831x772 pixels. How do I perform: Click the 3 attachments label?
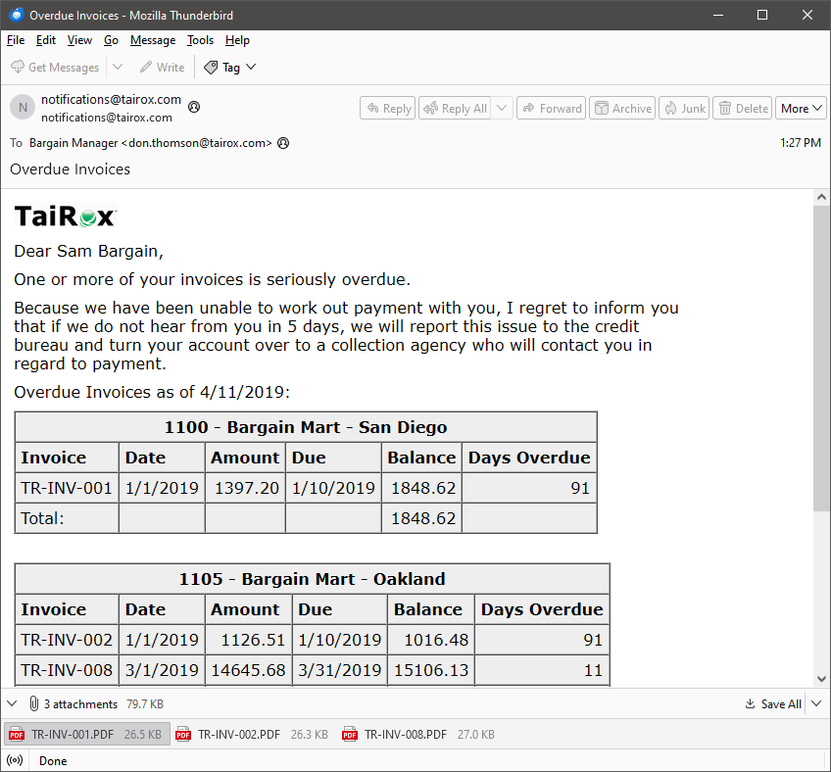tap(80, 704)
